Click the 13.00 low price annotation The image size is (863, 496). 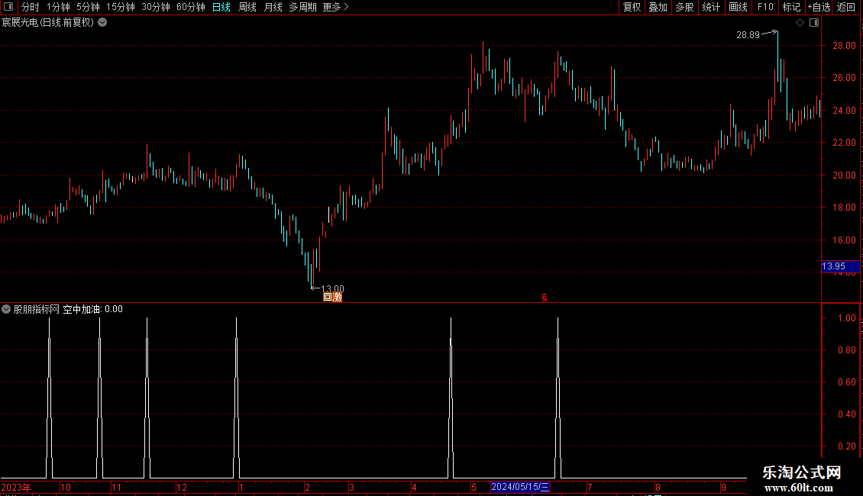[x=332, y=288]
